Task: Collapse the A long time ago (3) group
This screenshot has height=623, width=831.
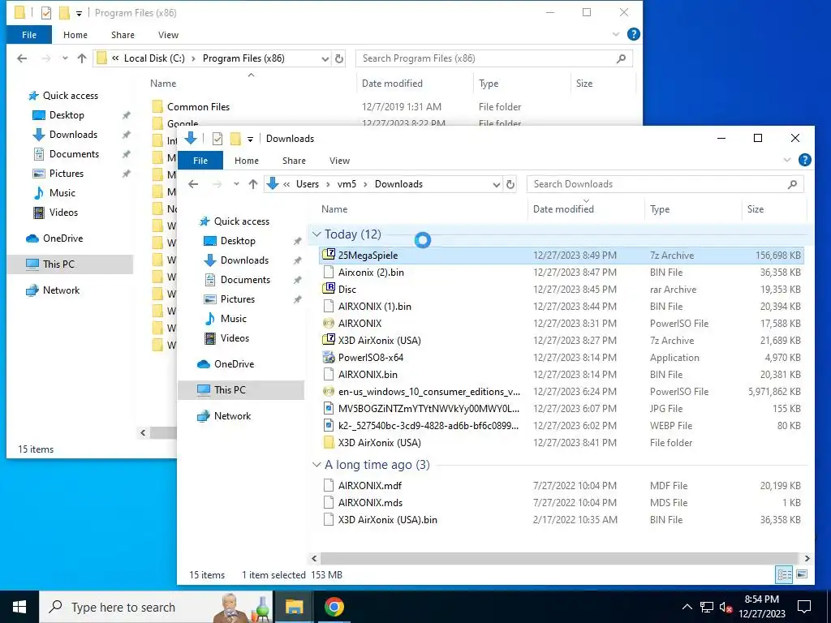Action: click(x=316, y=465)
